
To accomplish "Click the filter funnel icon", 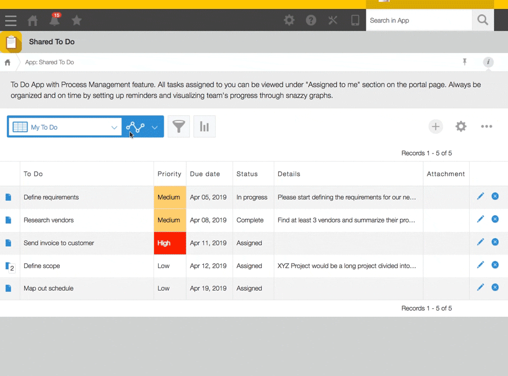I will [179, 127].
